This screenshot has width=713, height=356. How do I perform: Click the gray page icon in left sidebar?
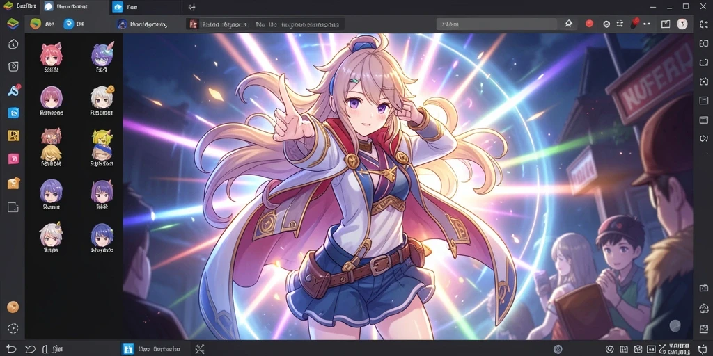13,207
